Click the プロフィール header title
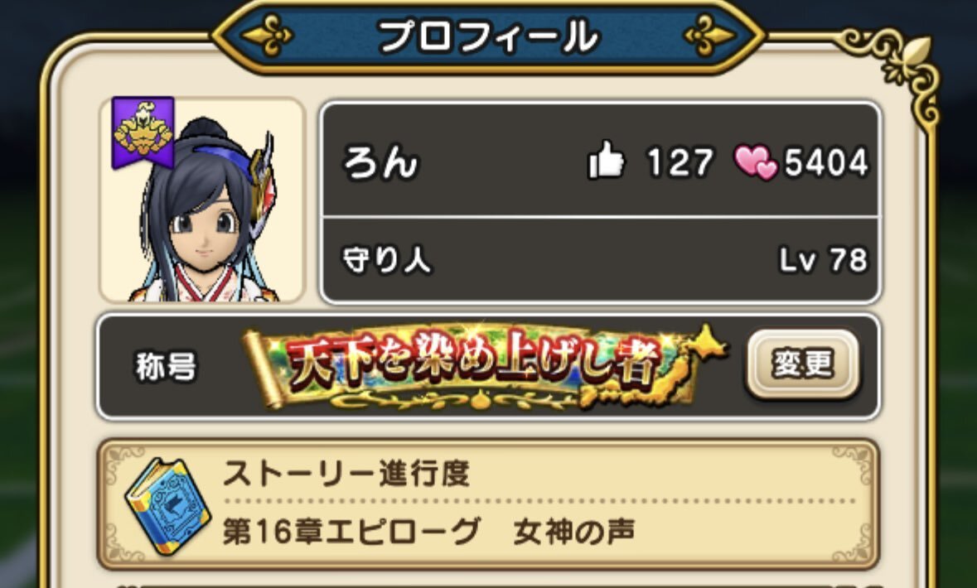The width and height of the screenshot is (977, 588). 489,36
